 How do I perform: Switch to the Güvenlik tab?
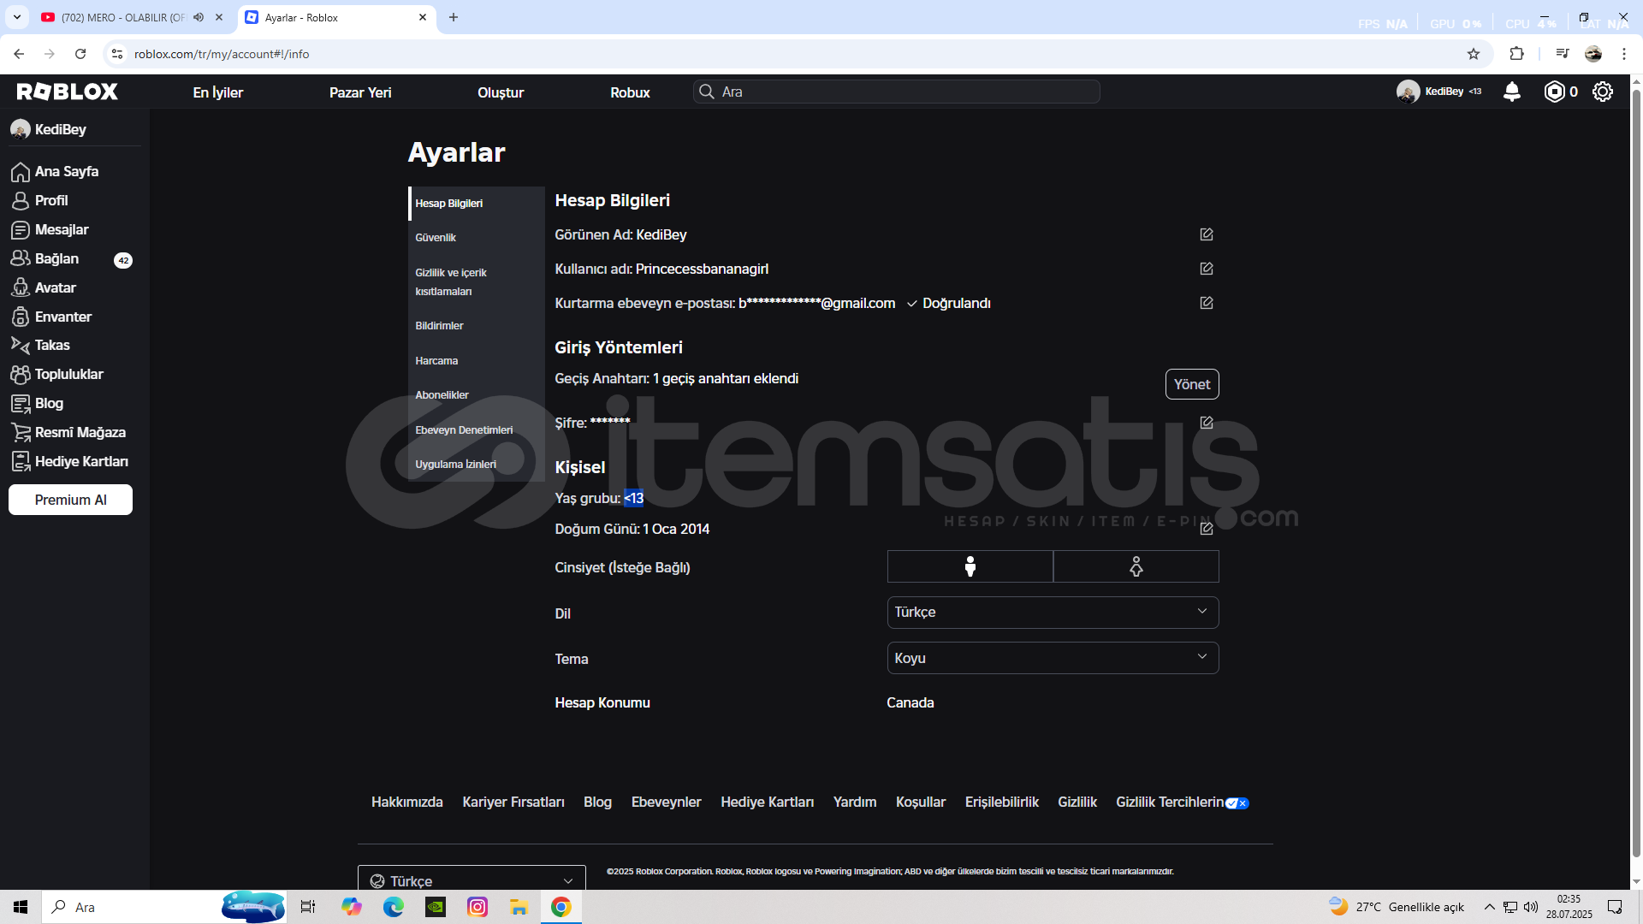coord(477,238)
